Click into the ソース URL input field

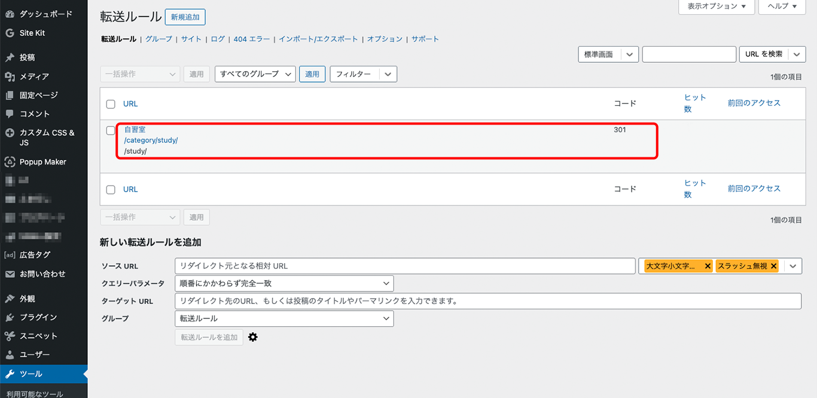point(404,266)
